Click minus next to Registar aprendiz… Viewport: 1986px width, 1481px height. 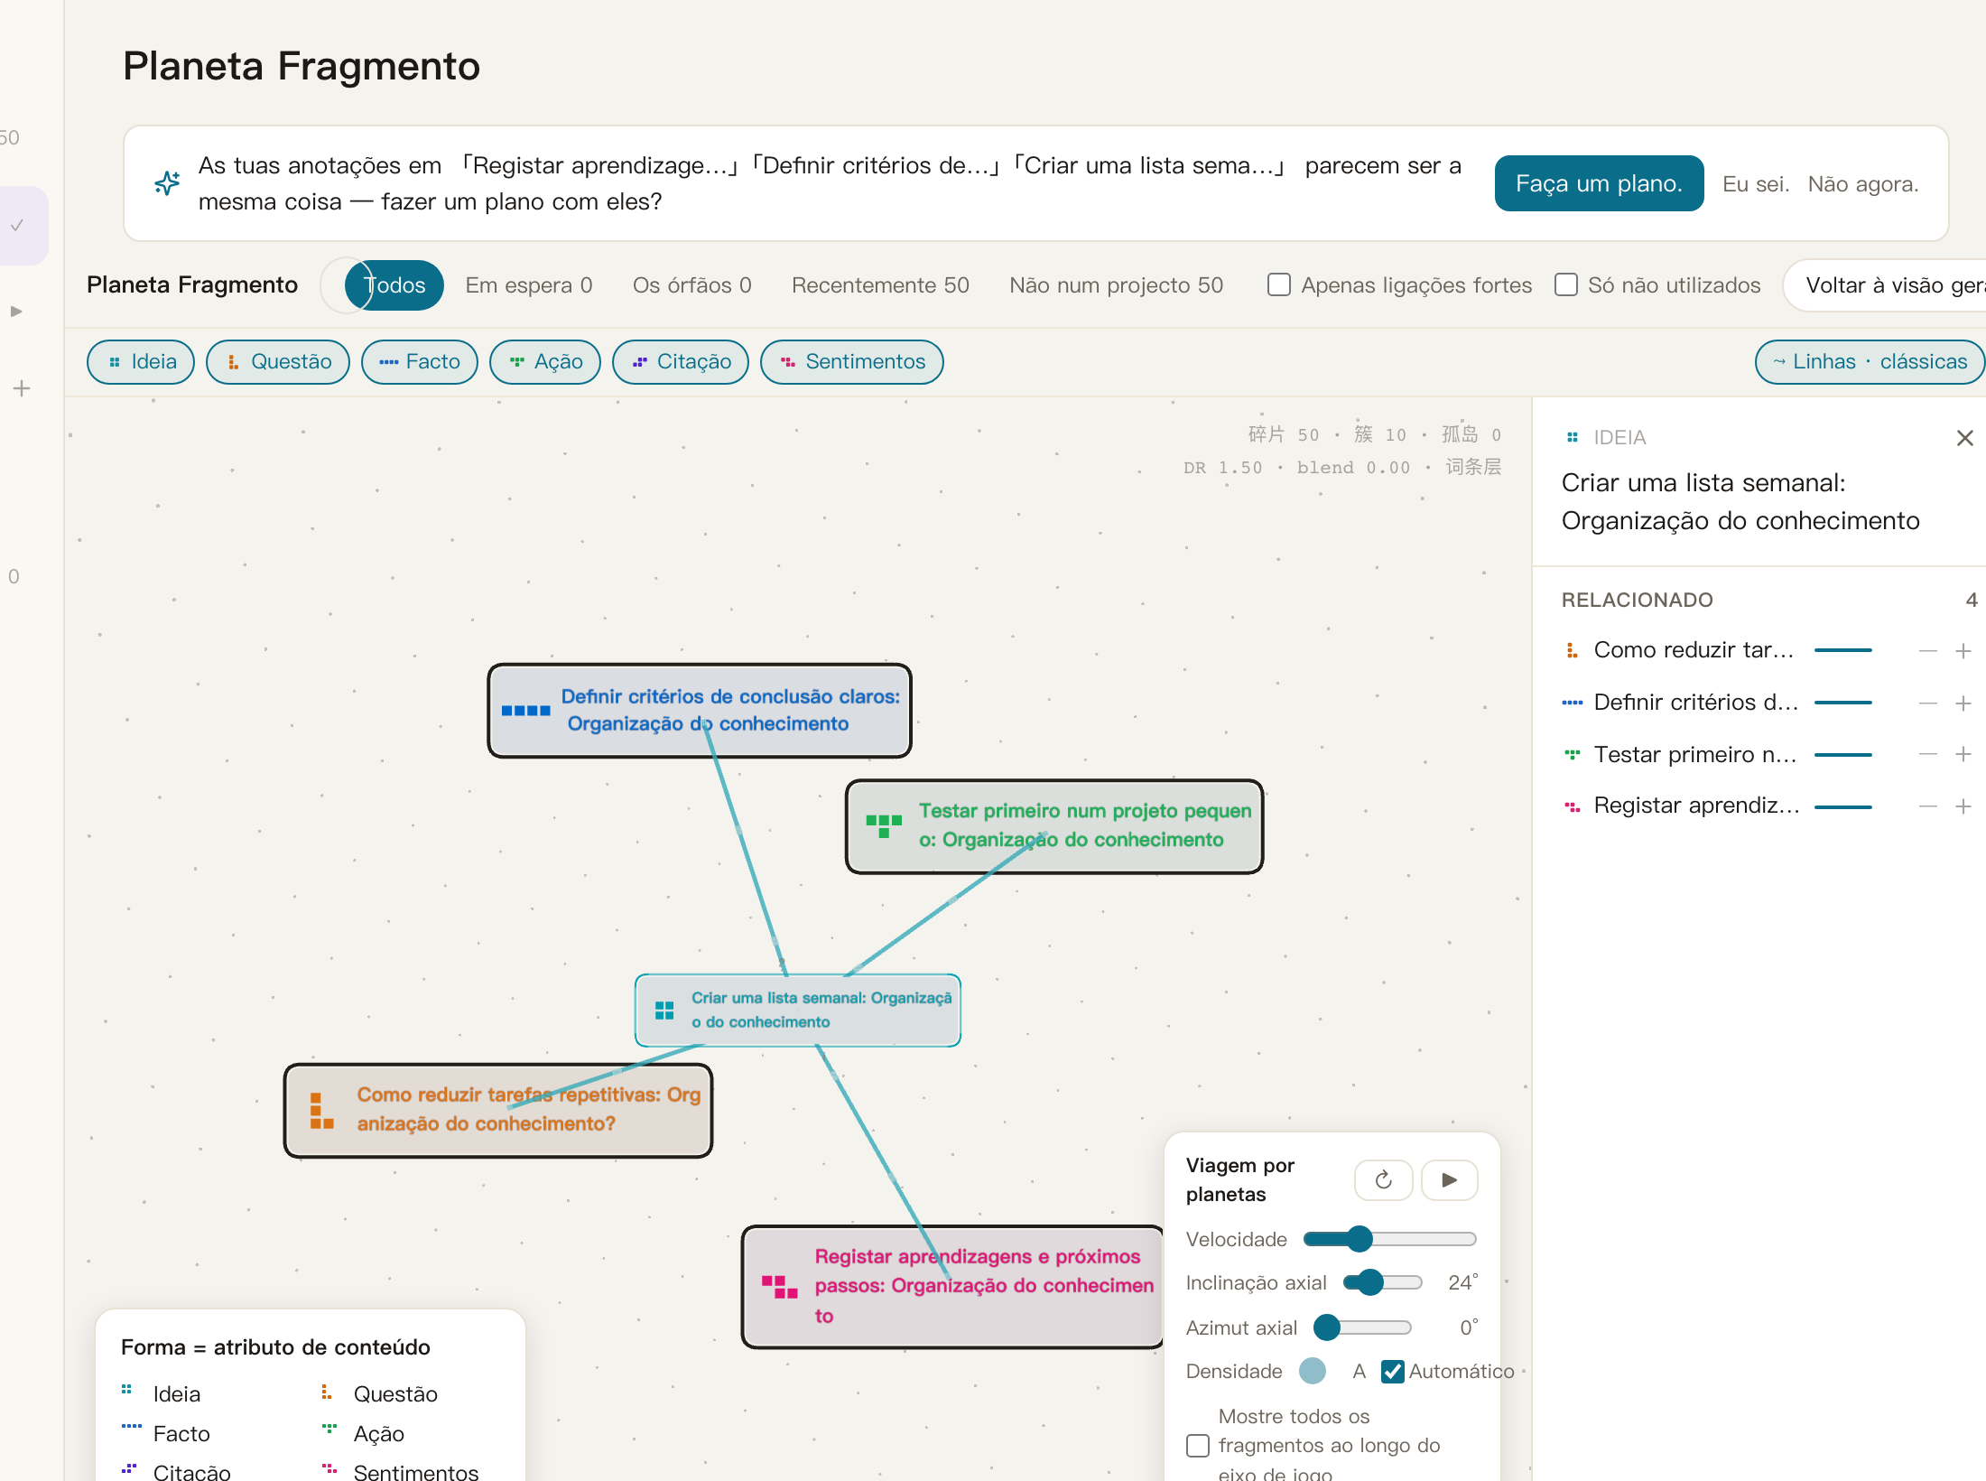pyautogui.click(x=1927, y=806)
